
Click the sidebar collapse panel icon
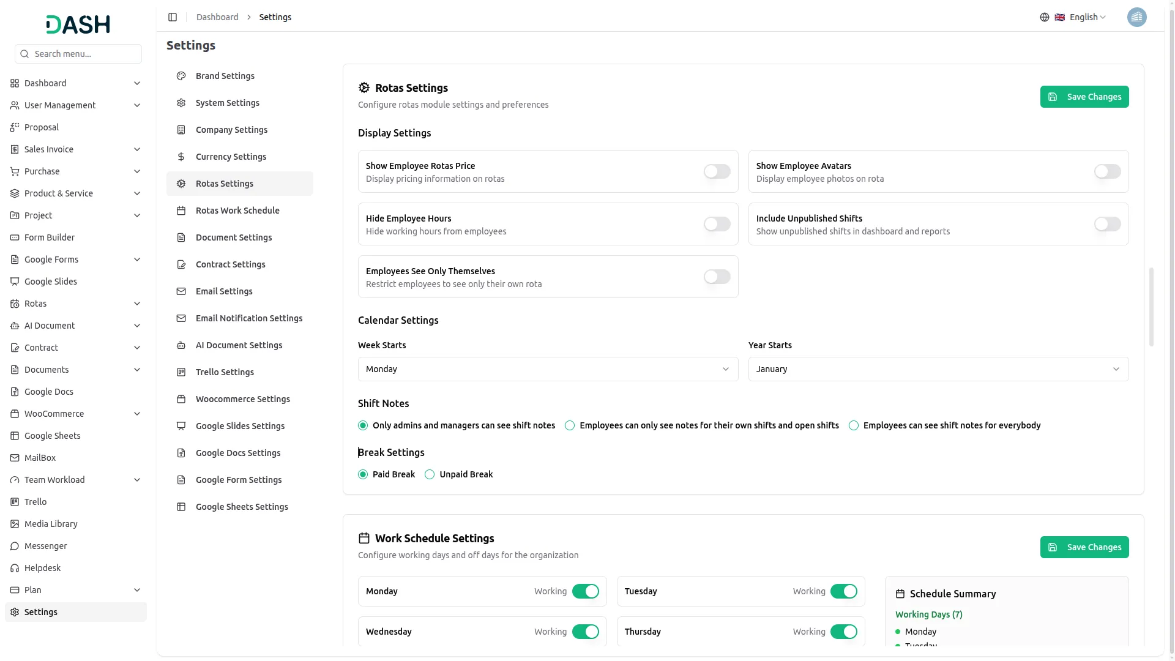173,17
